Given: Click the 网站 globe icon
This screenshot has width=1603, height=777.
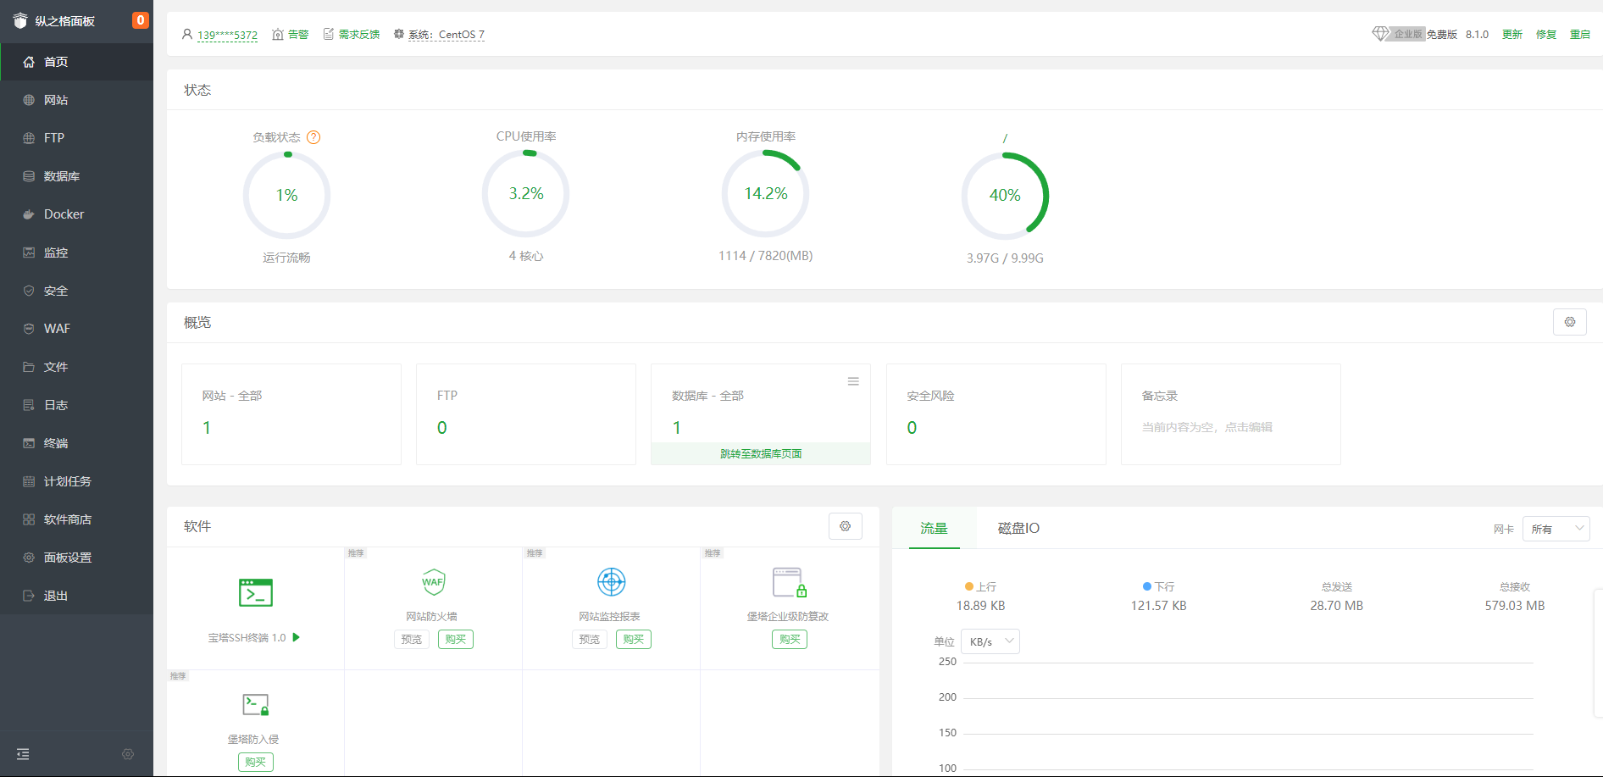Looking at the screenshot, I should click(29, 100).
